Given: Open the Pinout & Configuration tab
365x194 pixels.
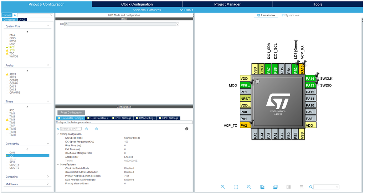Looking at the screenshot, I should (47, 4).
